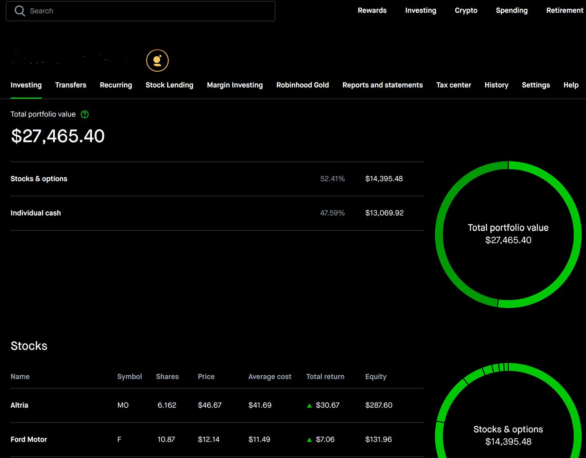This screenshot has height=458, width=586.
Task: Go to the Tax center tab
Action: (454, 85)
